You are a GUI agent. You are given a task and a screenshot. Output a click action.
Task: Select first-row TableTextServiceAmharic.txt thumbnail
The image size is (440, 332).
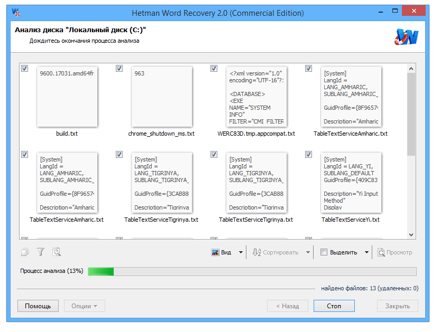351,97
